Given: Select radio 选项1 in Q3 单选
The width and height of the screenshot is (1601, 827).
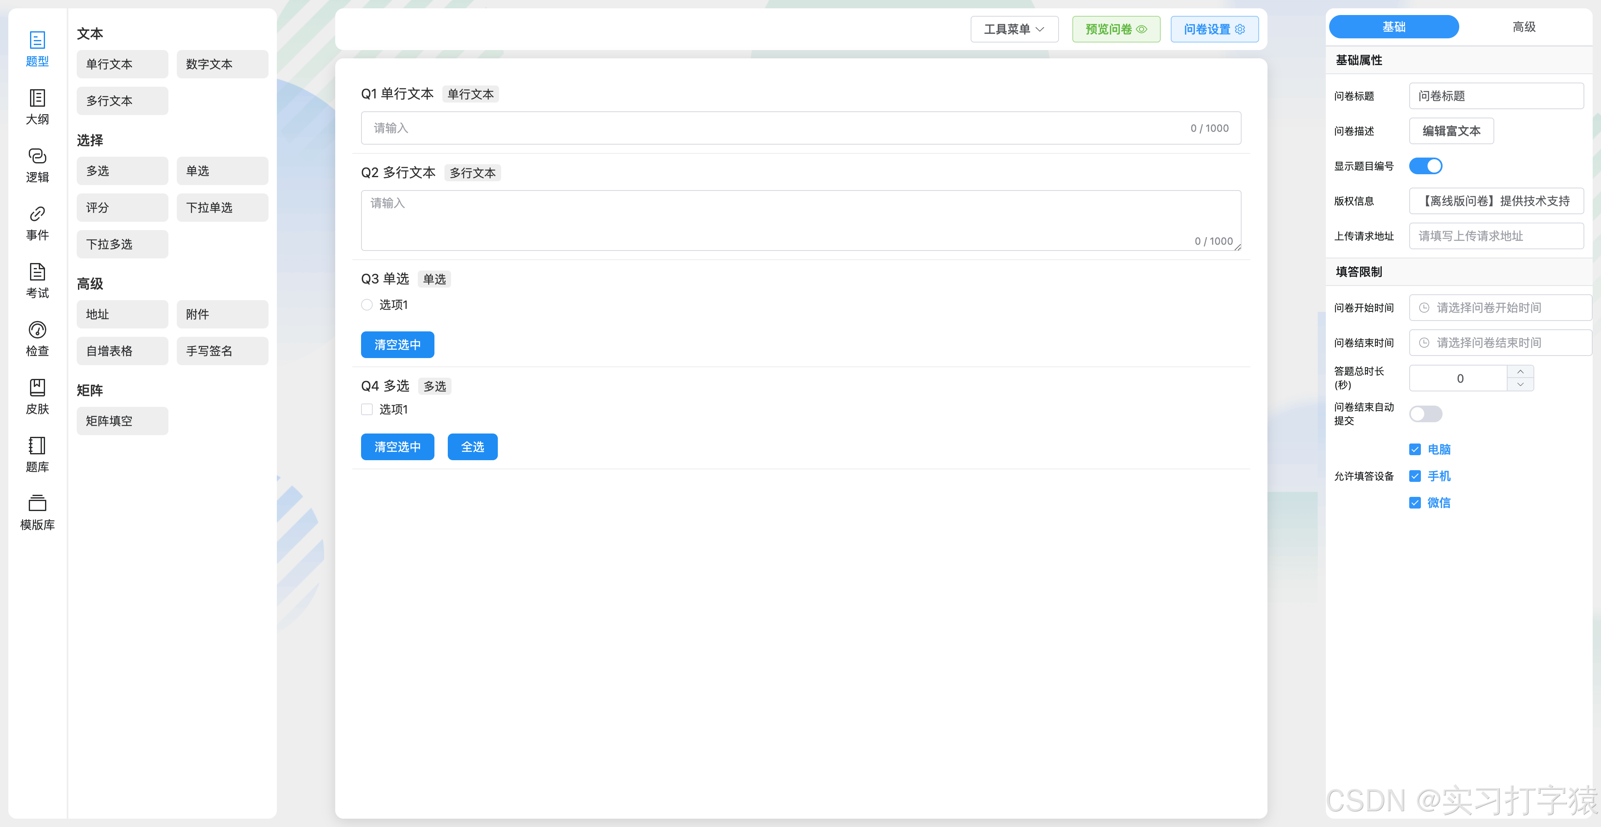Looking at the screenshot, I should click(x=367, y=304).
